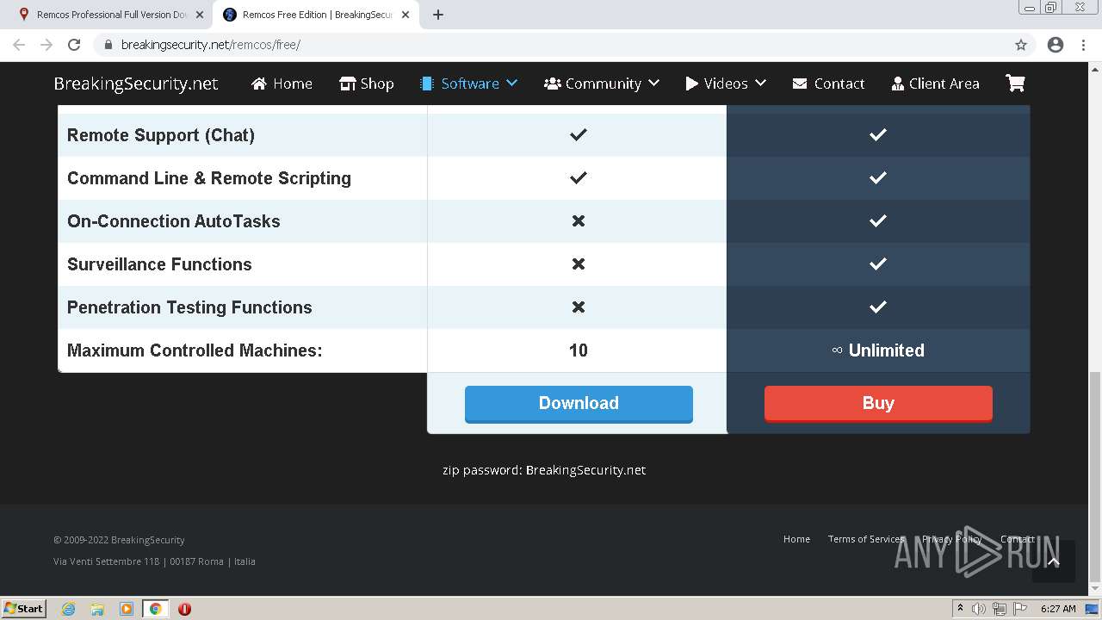Click 'Penetration Testing Functions' row label
The width and height of the screenshot is (1102, 620).
[x=189, y=307]
